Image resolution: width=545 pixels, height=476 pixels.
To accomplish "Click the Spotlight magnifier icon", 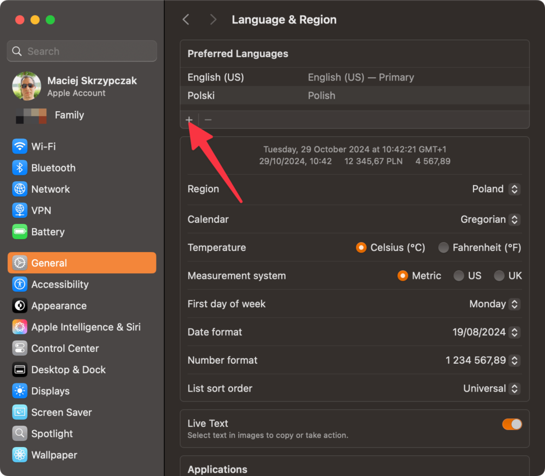I will 20,434.
